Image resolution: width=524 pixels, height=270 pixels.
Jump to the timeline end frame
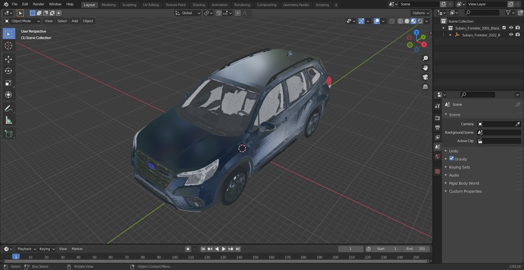238,249
